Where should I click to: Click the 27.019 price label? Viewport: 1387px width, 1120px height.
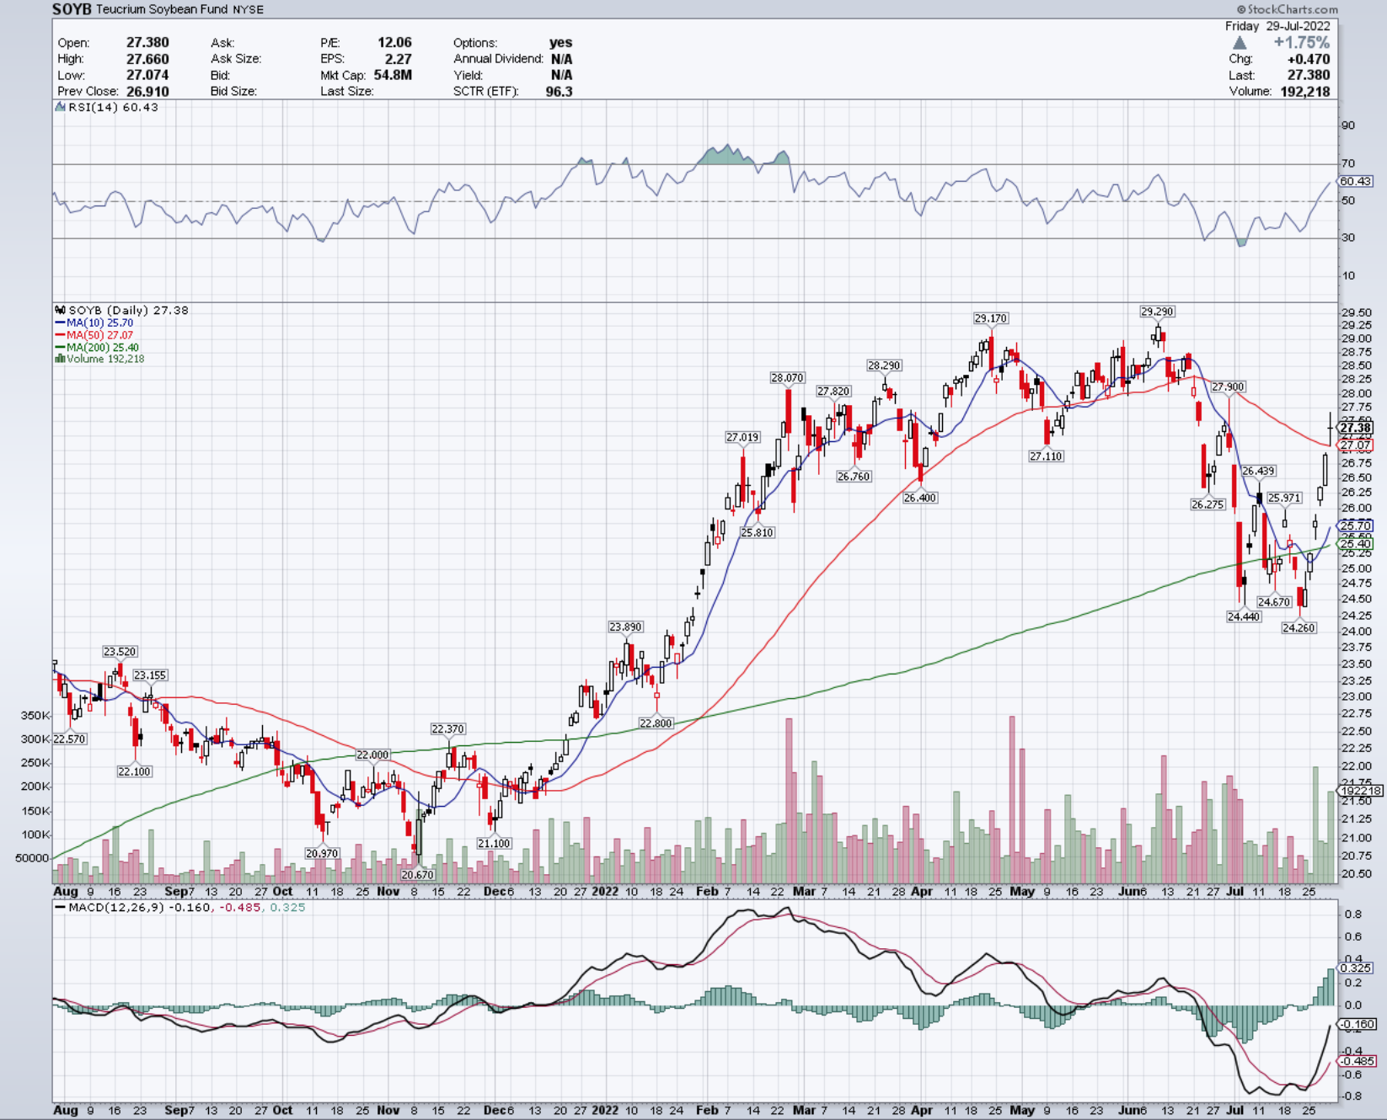click(742, 437)
